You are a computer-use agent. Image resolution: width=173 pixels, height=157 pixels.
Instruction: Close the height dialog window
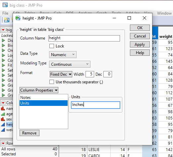click(x=144, y=18)
